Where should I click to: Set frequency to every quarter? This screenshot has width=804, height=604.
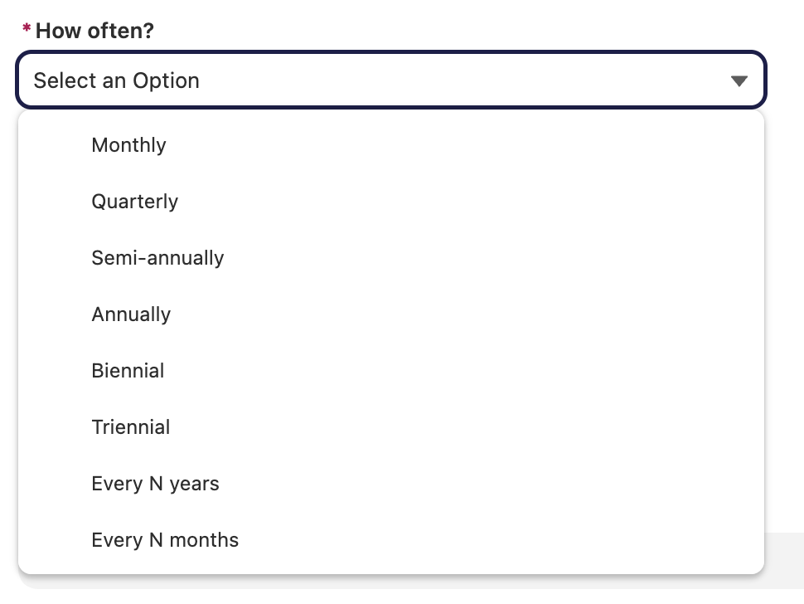390,202
